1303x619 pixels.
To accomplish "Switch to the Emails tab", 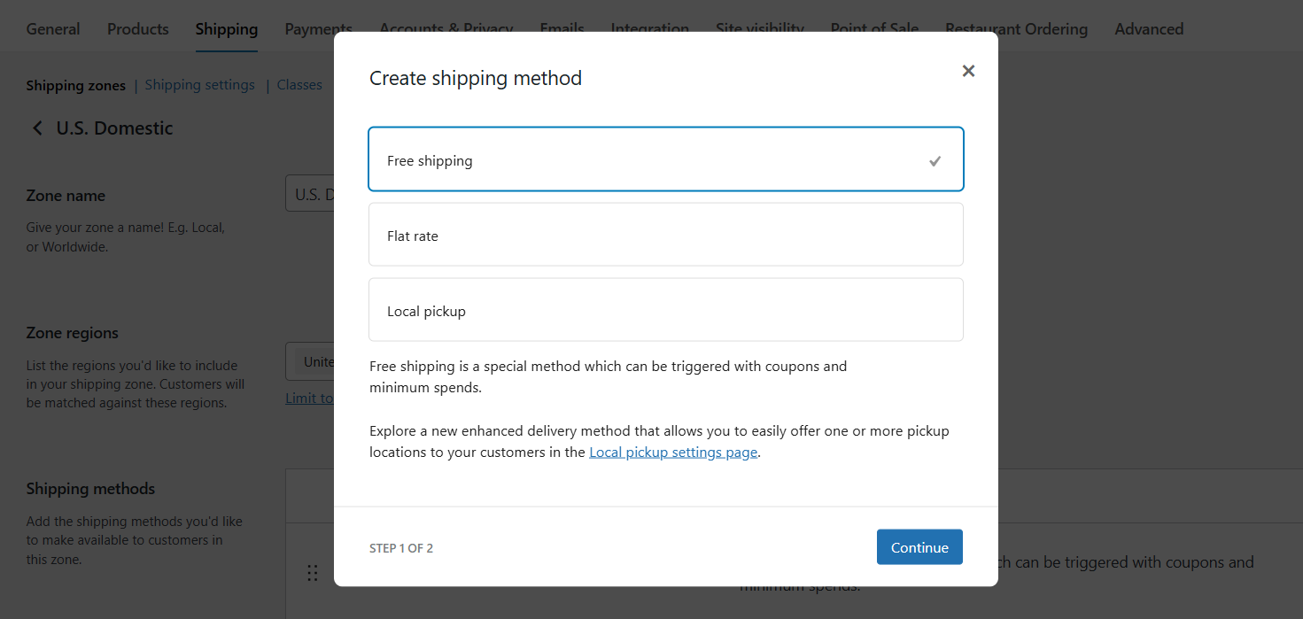I will point(562,28).
